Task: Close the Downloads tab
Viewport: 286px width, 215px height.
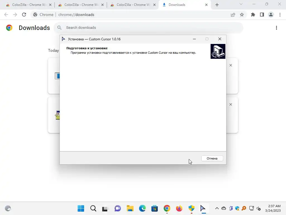Action: (206, 5)
